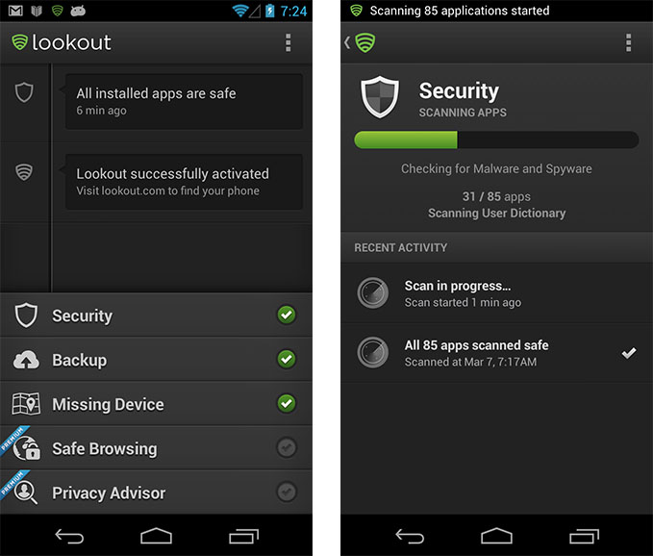Tap the Safe Browsing premium globe icon
This screenshot has width=653, height=556.
(x=26, y=448)
